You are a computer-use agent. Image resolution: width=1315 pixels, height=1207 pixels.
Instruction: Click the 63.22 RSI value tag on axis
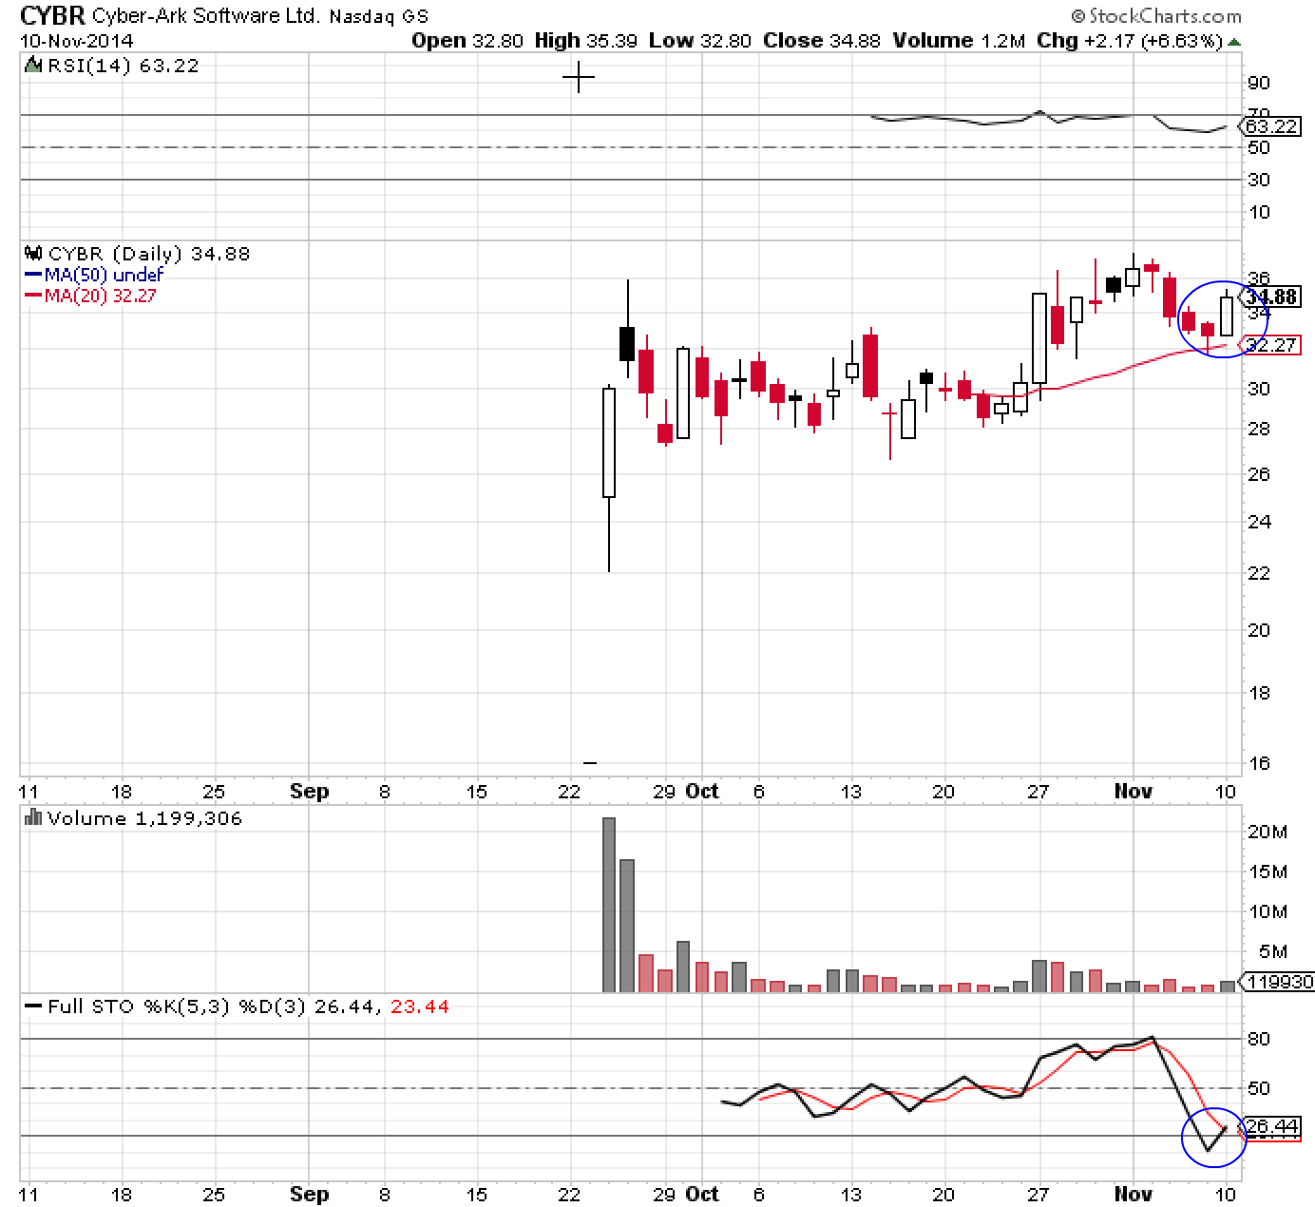[x=1271, y=126]
